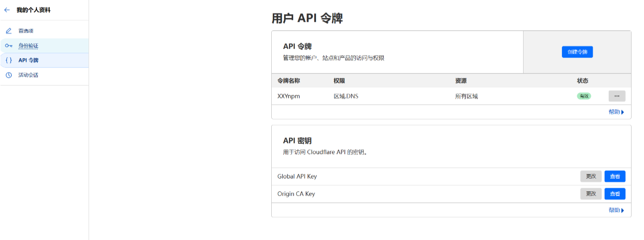Click the clock icon for 活动会话
Viewport: 644px width, 240px height.
[8, 75]
